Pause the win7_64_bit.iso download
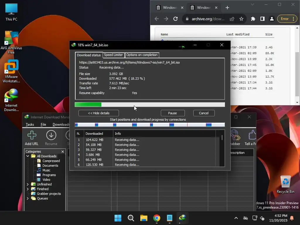Screen dimensions: 300x225 173,113
